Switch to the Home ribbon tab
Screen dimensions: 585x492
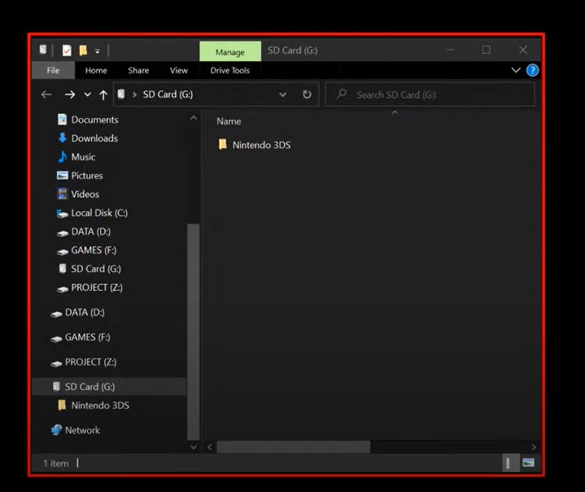pos(96,70)
